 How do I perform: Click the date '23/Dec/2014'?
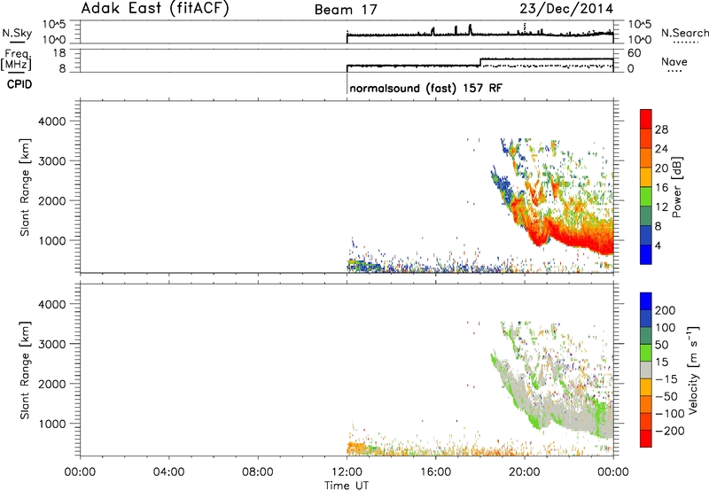(566, 9)
